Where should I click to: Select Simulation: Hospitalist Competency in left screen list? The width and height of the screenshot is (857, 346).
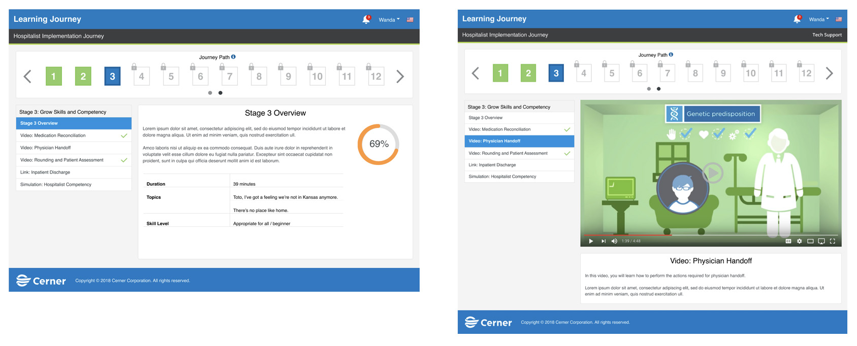click(56, 185)
